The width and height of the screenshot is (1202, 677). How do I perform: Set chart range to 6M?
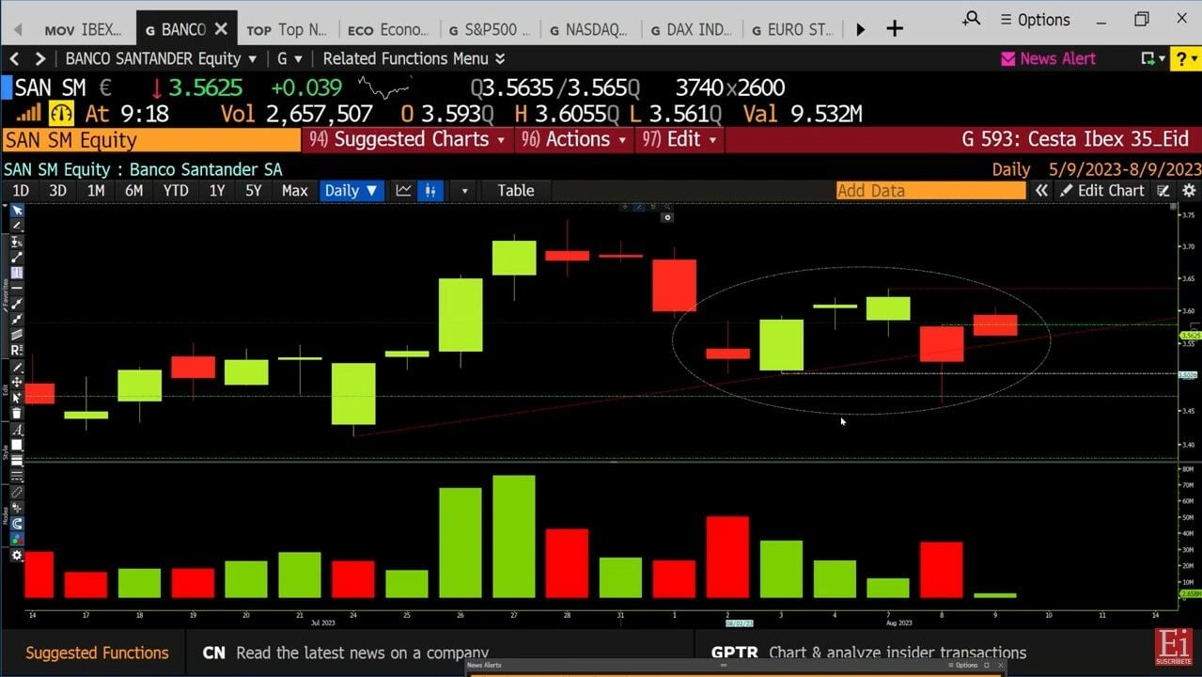tap(134, 190)
